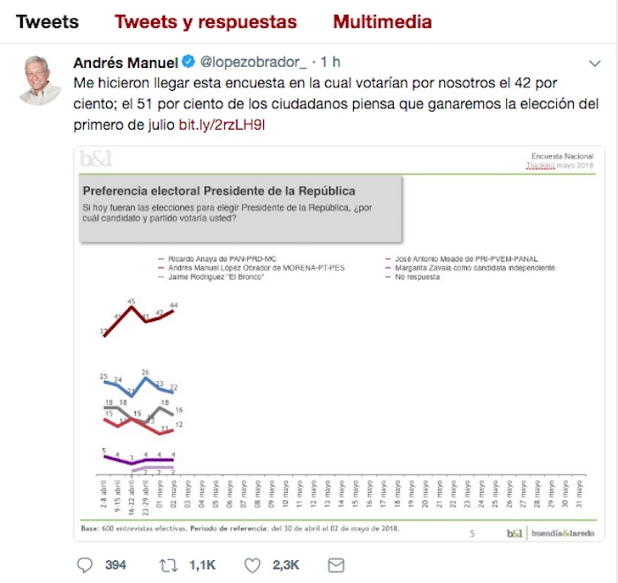Click the reply speech bubble icon
This screenshot has height=583, width=618.
click(86, 564)
